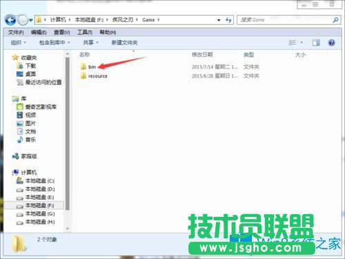Expand the arrow after 计算机 in breadcrumb

pos(70,20)
